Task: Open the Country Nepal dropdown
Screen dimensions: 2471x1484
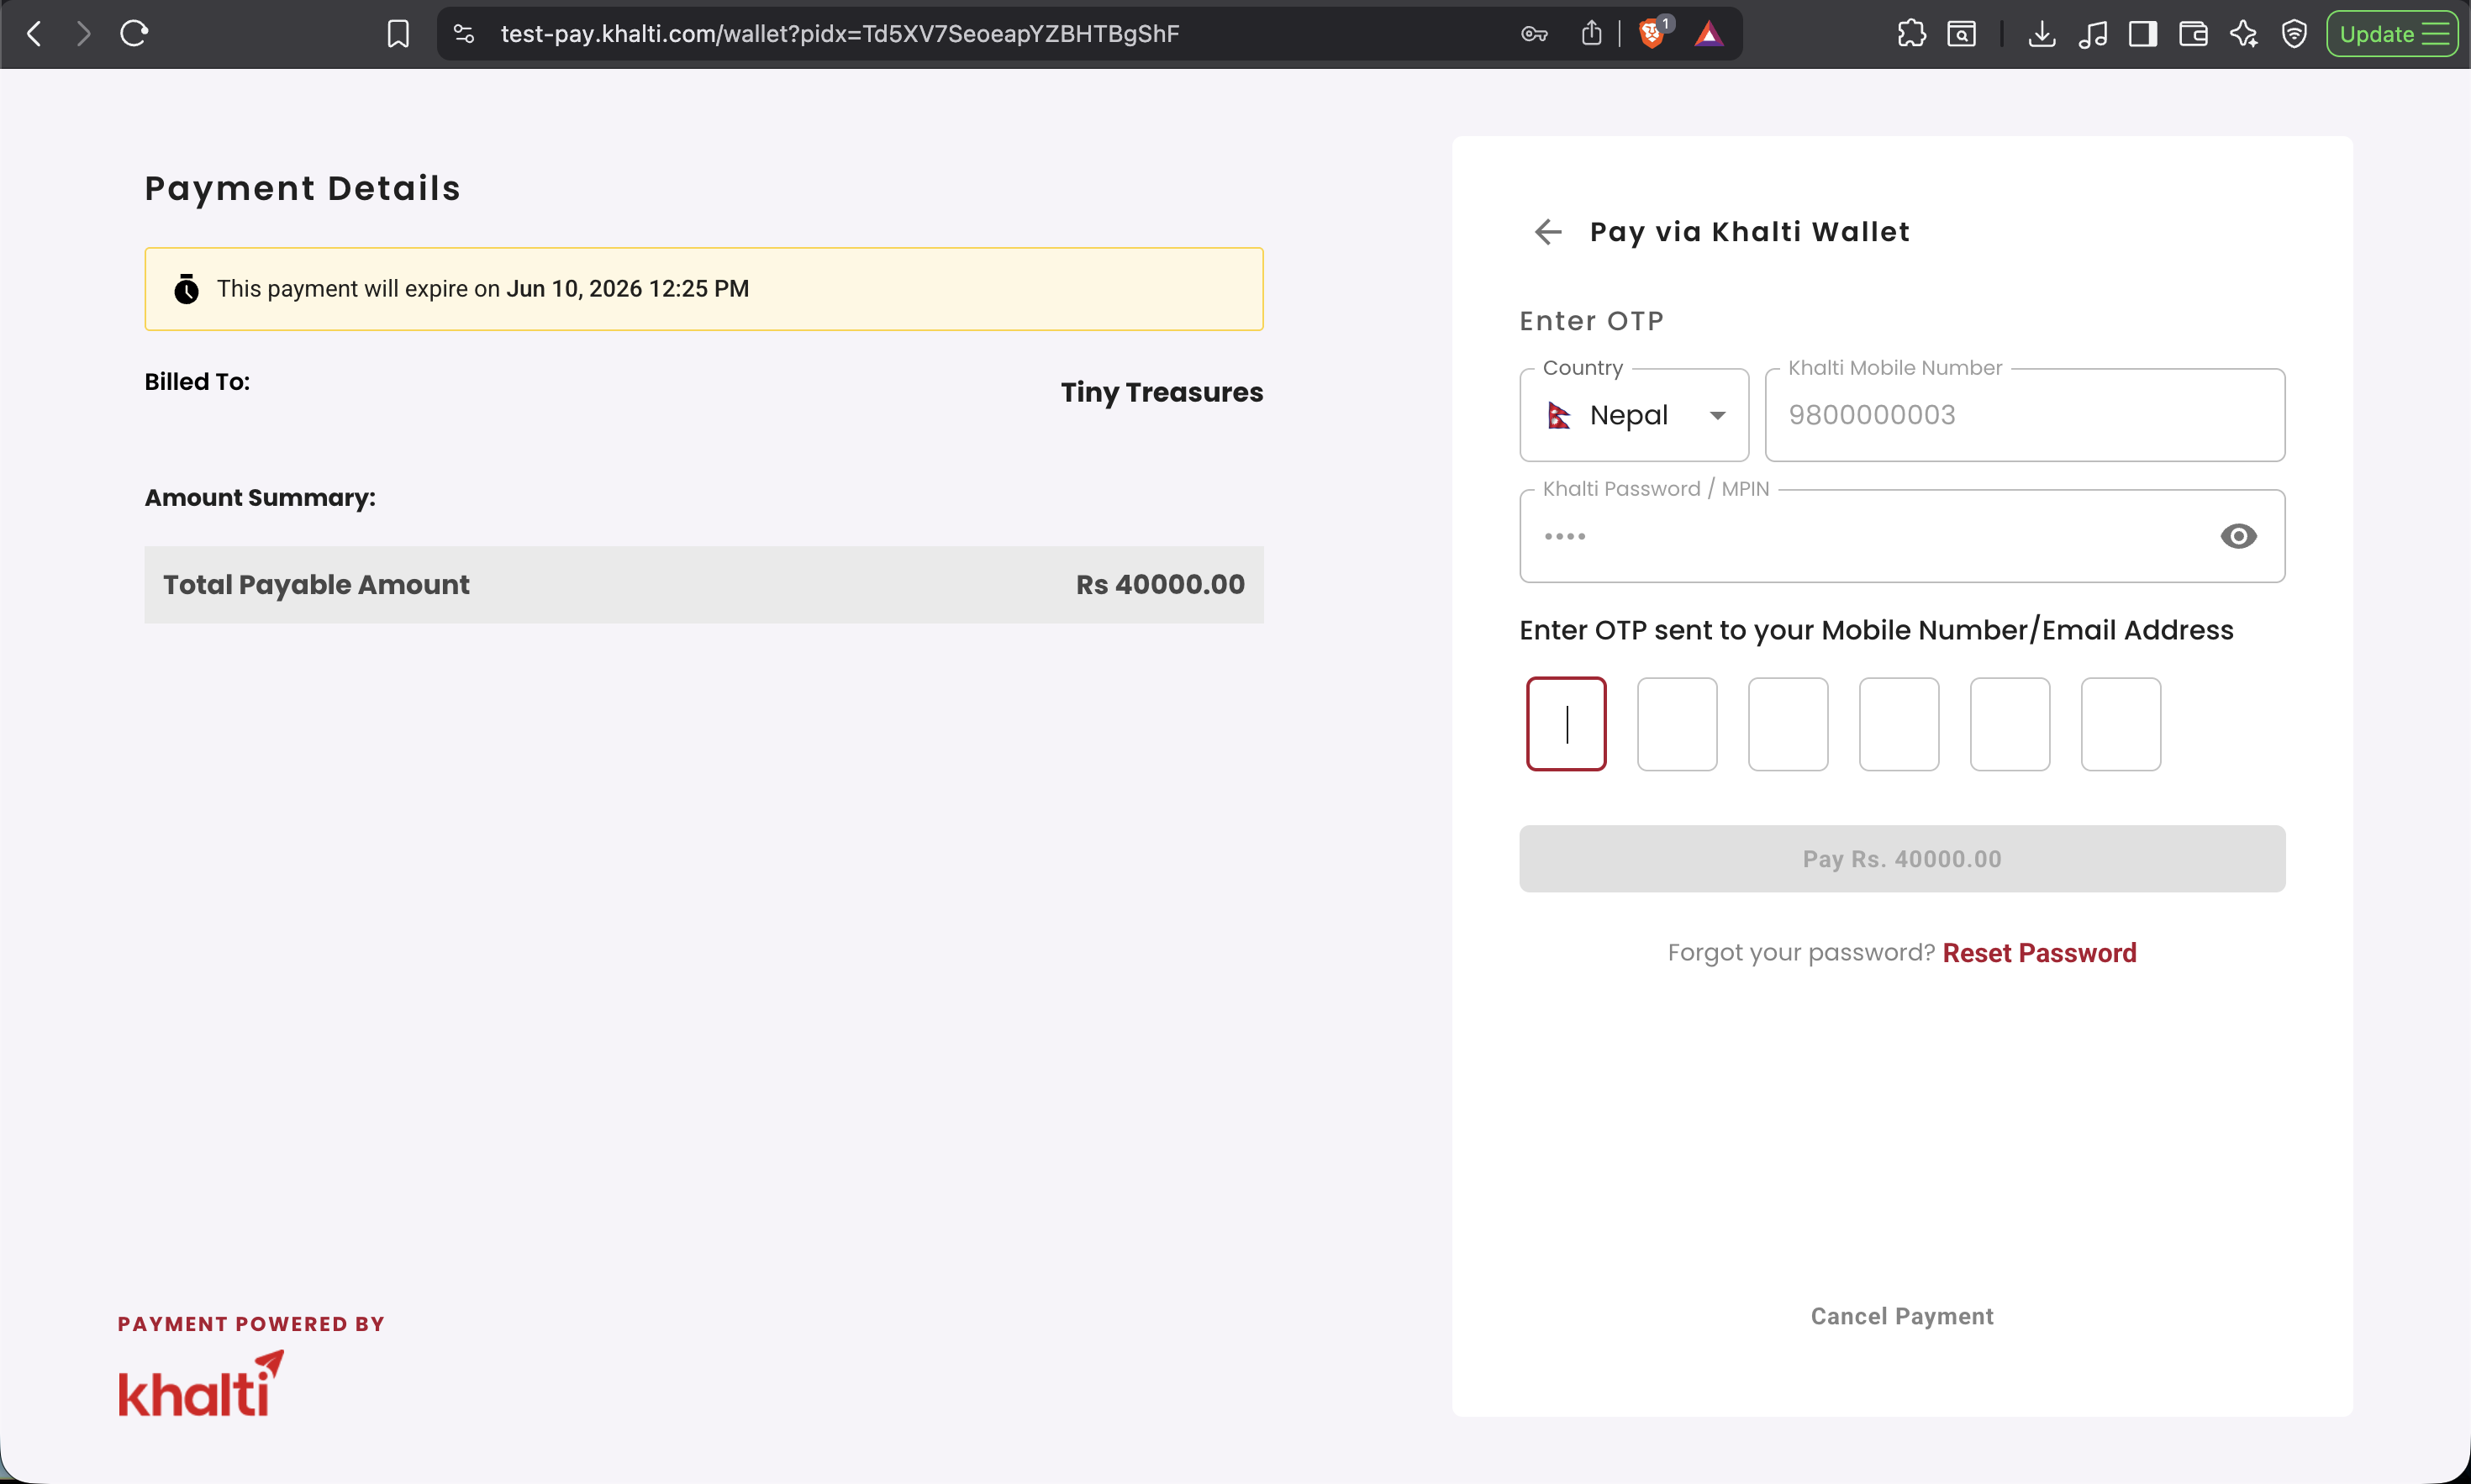Action: point(1634,415)
